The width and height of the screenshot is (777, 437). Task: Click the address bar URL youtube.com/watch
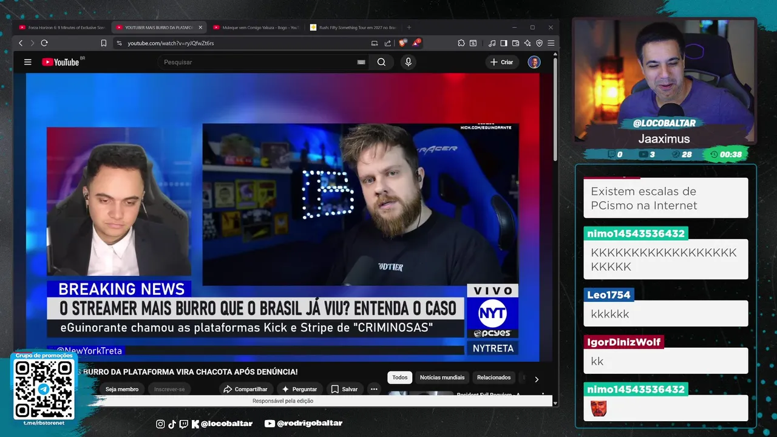click(171, 43)
